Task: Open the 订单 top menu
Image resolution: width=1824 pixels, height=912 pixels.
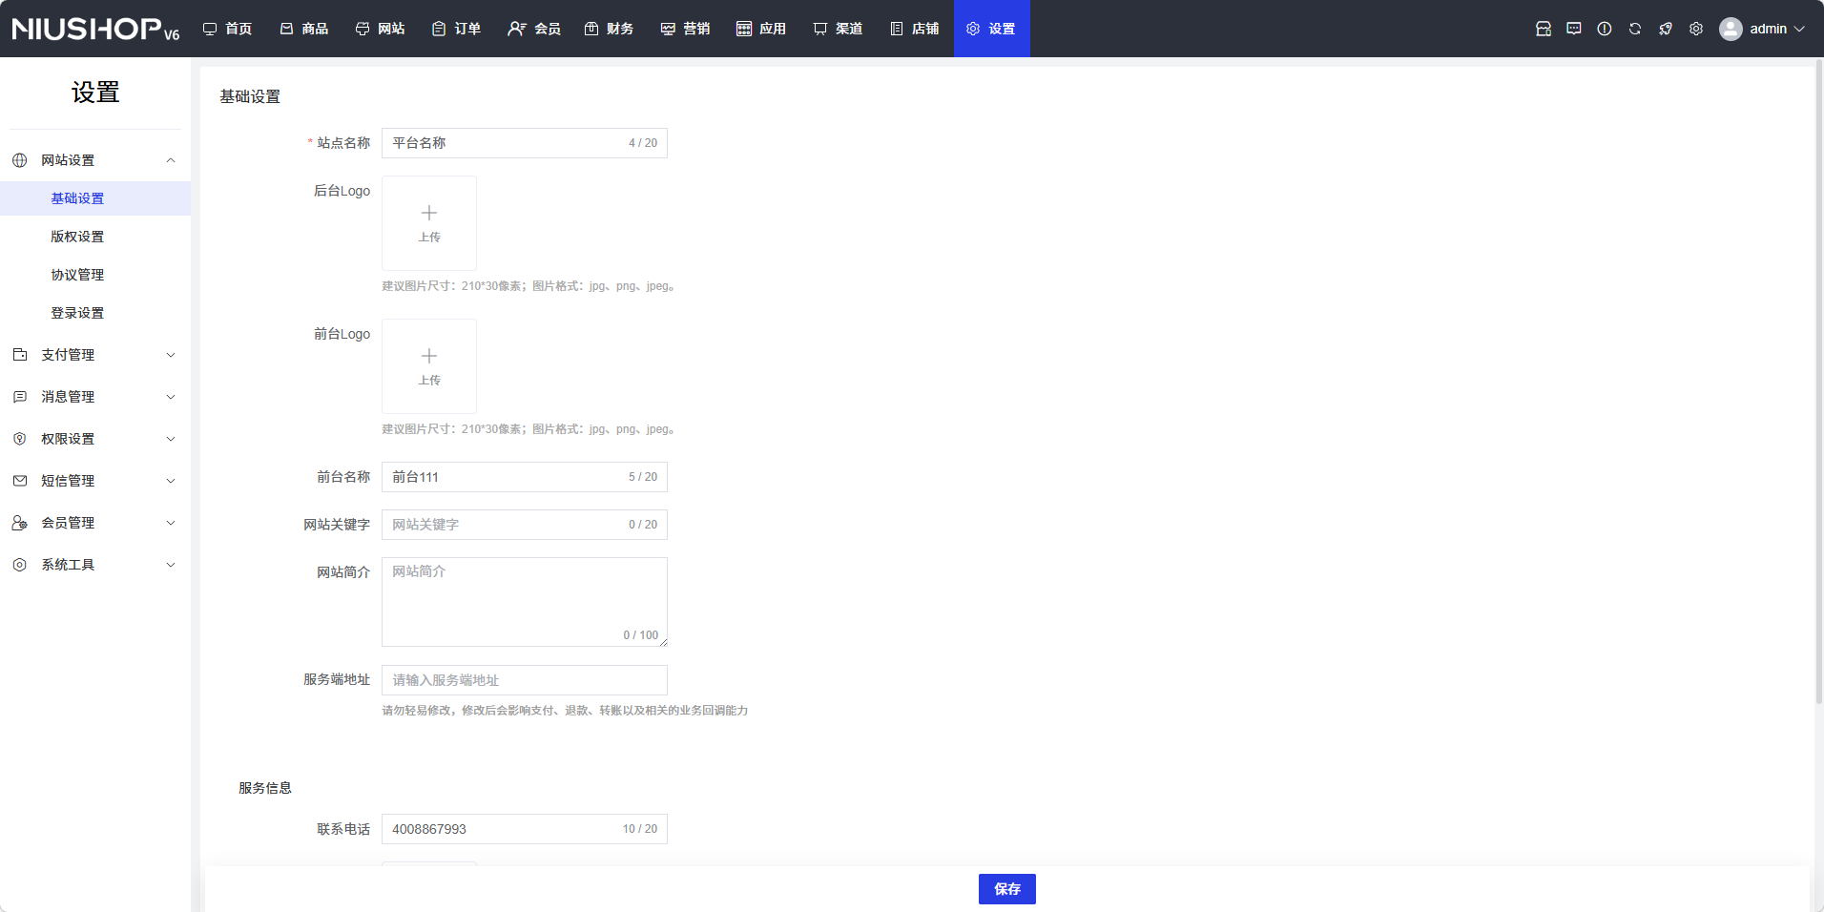Action: [457, 29]
